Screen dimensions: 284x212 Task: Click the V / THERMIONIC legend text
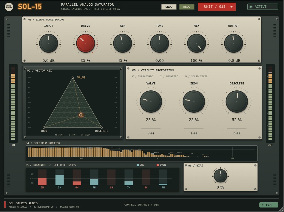(x=142, y=77)
